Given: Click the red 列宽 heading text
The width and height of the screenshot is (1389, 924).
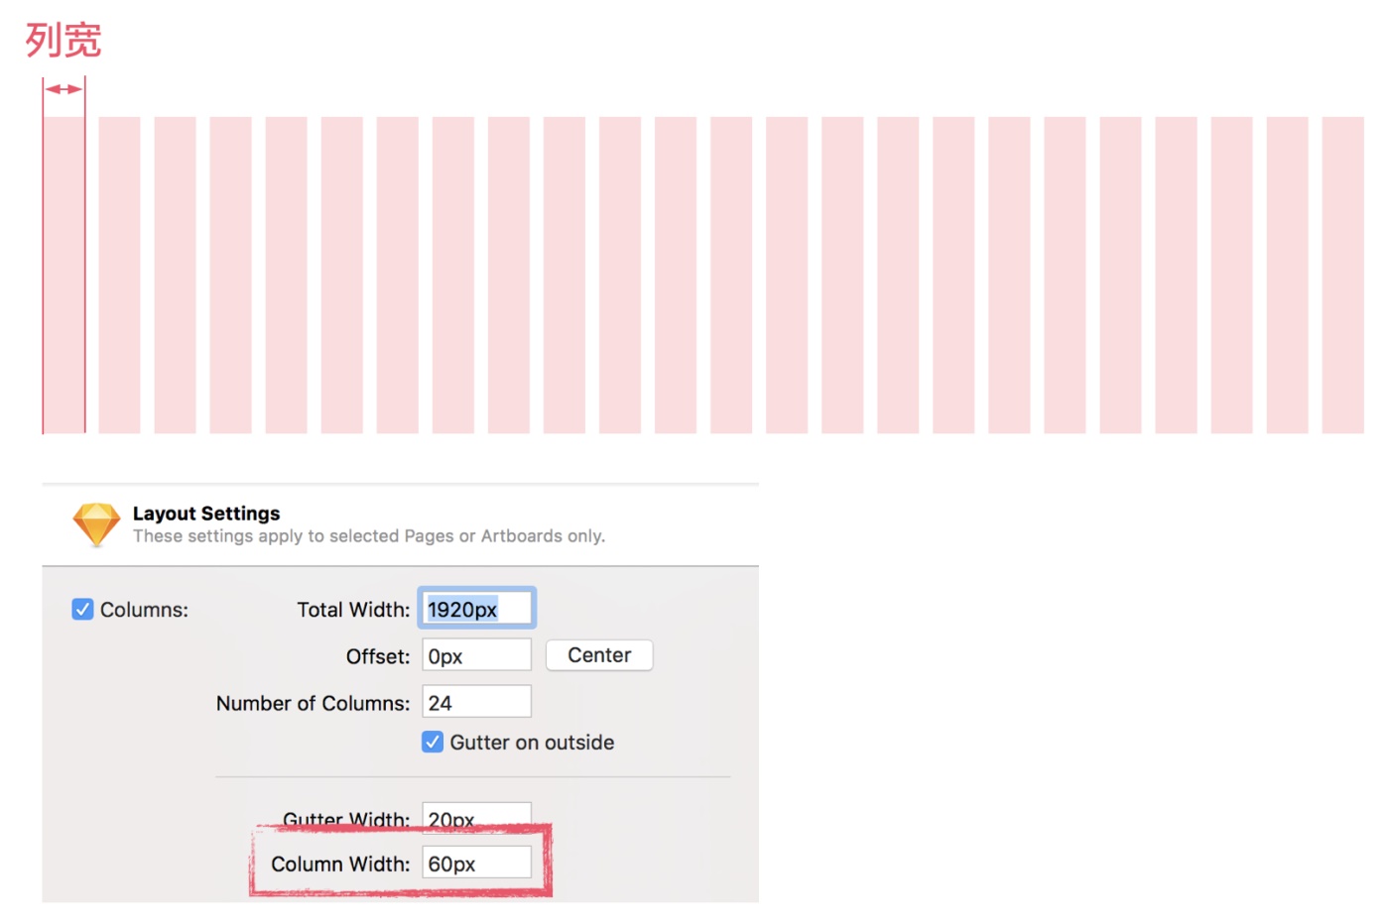Looking at the screenshot, I should point(63,41).
